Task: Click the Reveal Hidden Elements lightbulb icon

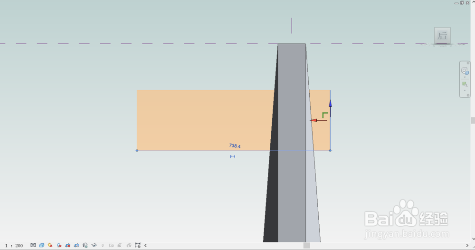Action: click(103, 245)
